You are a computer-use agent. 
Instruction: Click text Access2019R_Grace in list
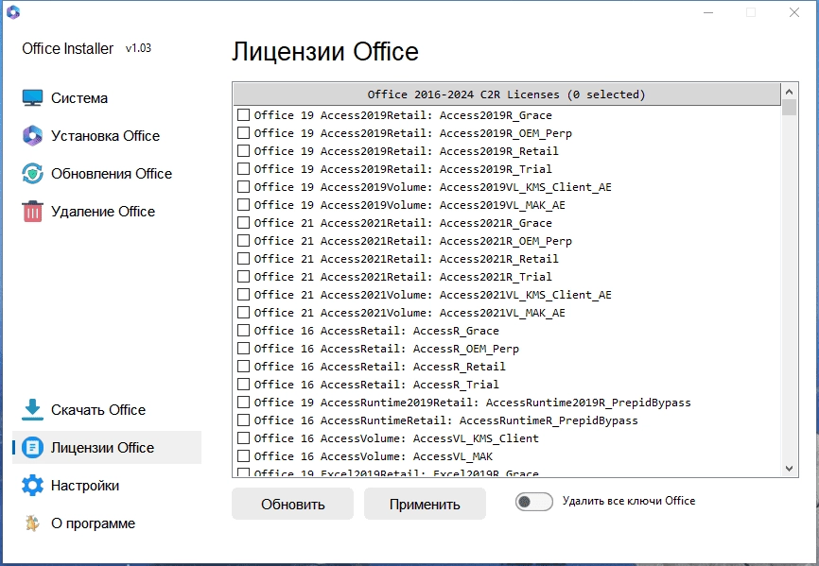coord(496,115)
